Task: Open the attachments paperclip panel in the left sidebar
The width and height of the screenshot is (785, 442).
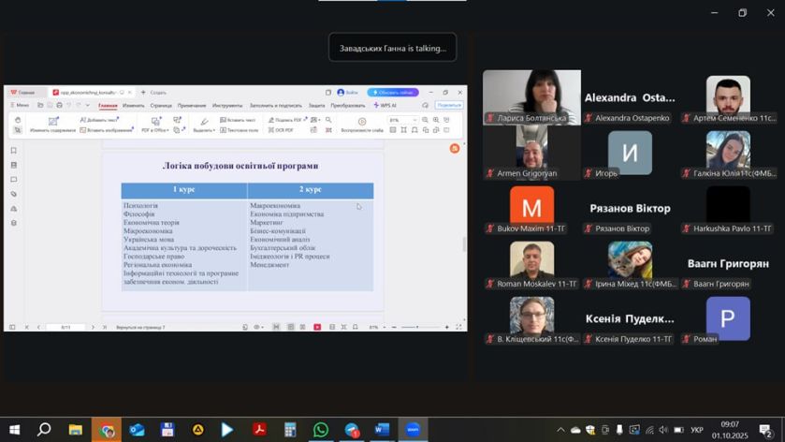Action: [13, 194]
